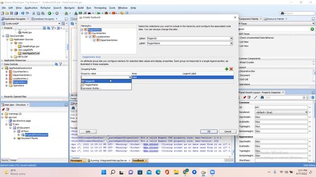316x177 pixels.
Task: Click the filter icon in Projects header
Action: (53, 28)
